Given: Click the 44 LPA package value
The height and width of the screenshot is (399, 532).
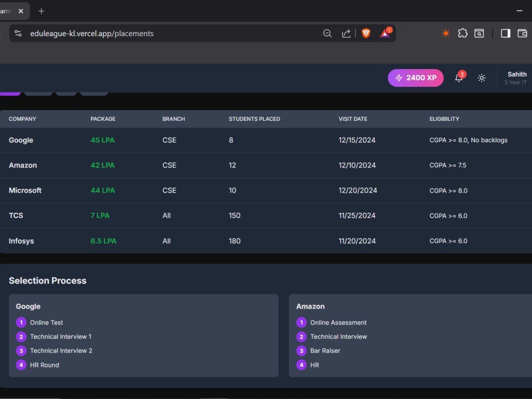Looking at the screenshot, I should (103, 190).
